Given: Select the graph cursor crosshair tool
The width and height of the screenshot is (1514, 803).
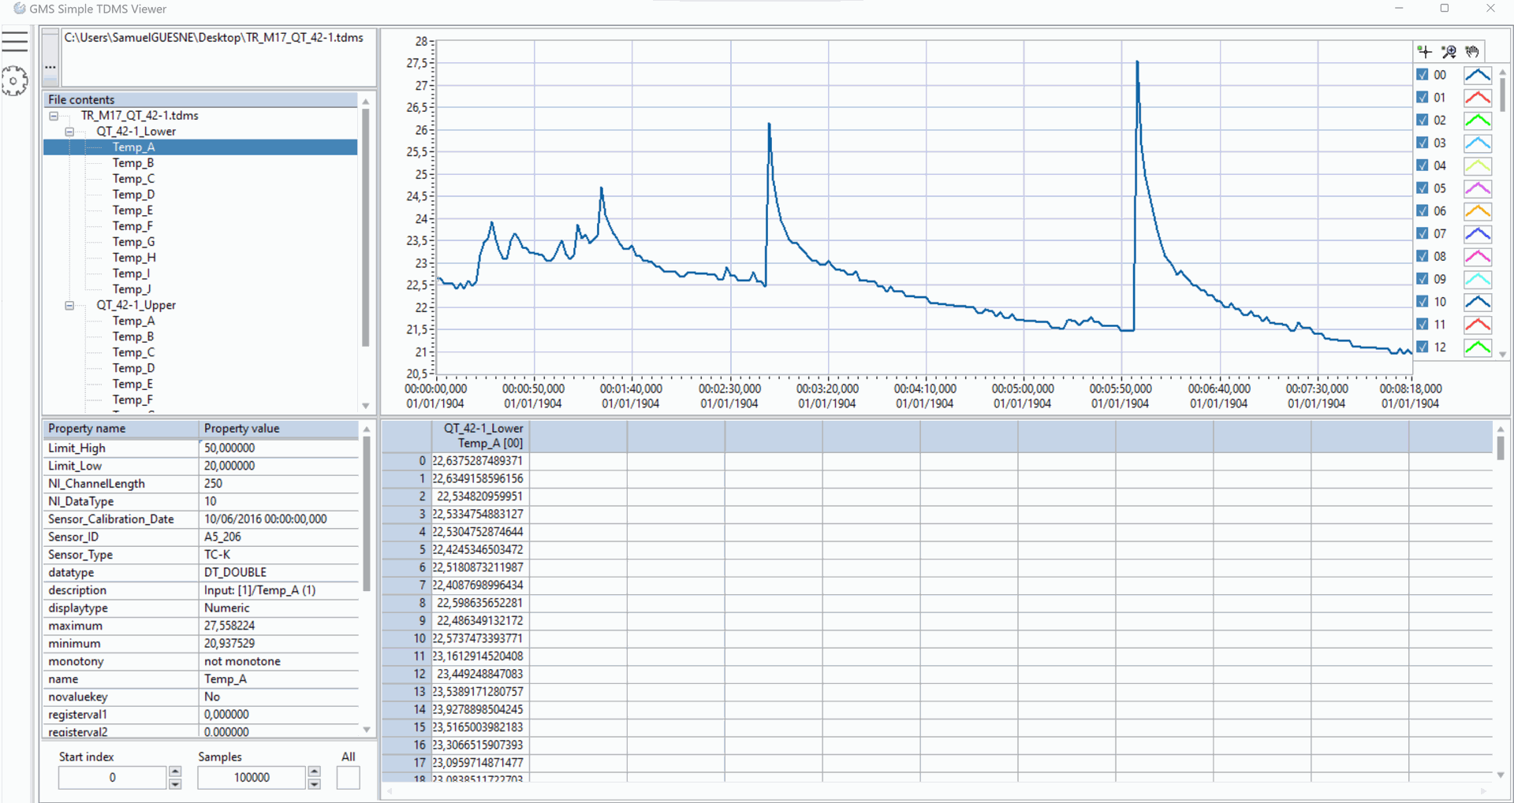Looking at the screenshot, I should pos(1424,52).
